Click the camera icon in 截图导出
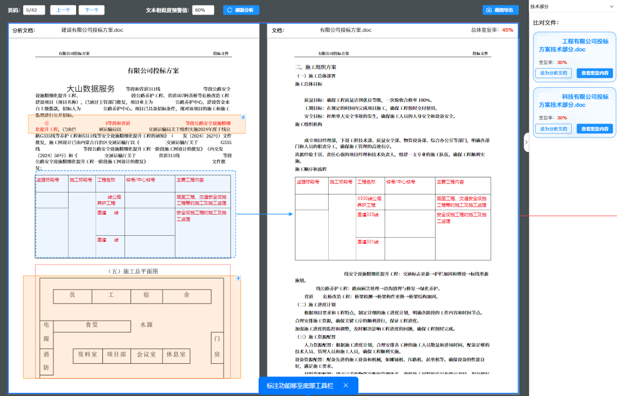 tap(488, 10)
